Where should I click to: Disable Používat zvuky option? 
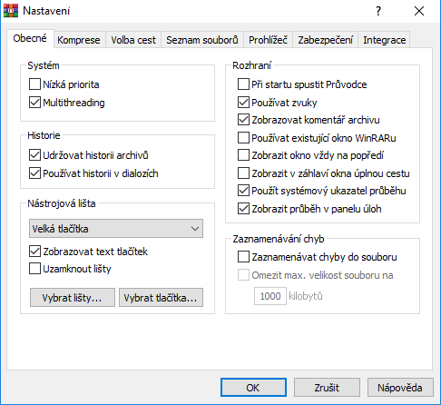(x=243, y=103)
